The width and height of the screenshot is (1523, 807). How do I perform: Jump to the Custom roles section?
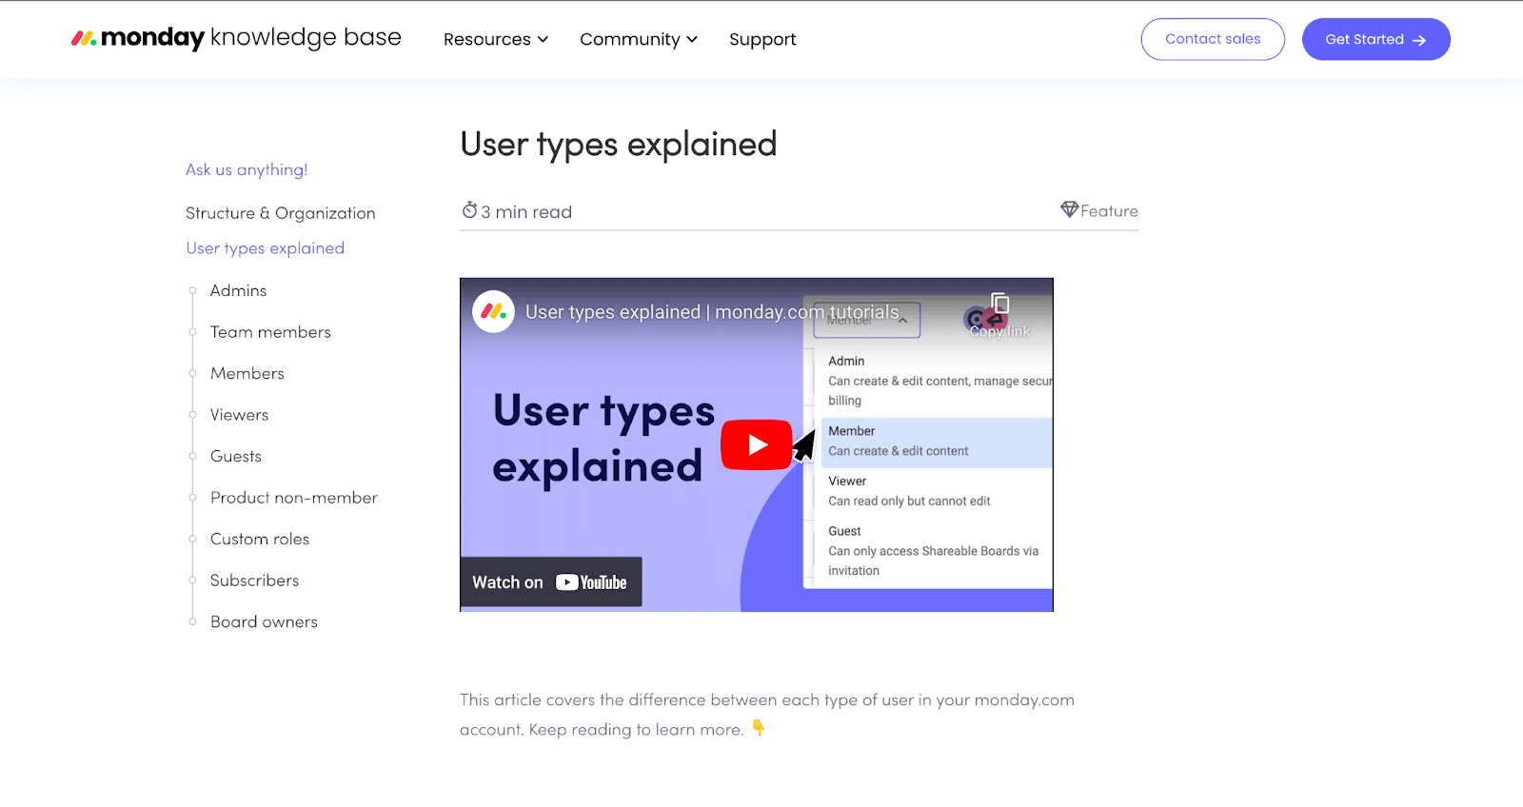pos(260,539)
